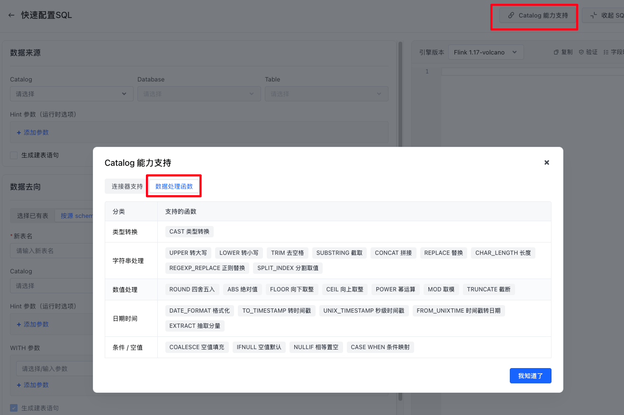This screenshot has height=415, width=624.
Task: Open the Catalog dropdown under 数据去向
Action: tap(51, 286)
